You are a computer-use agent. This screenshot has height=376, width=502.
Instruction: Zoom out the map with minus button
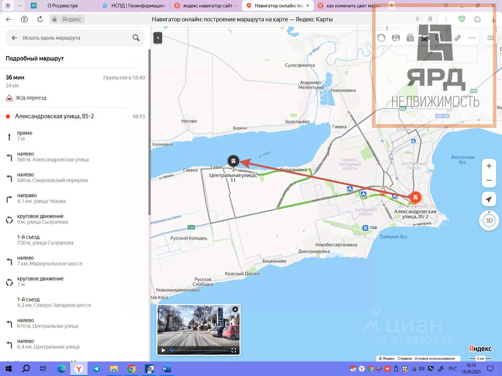click(488, 180)
